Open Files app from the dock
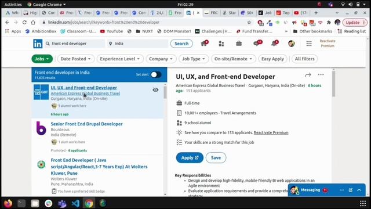This screenshot has height=209, width=371. click(35, 203)
